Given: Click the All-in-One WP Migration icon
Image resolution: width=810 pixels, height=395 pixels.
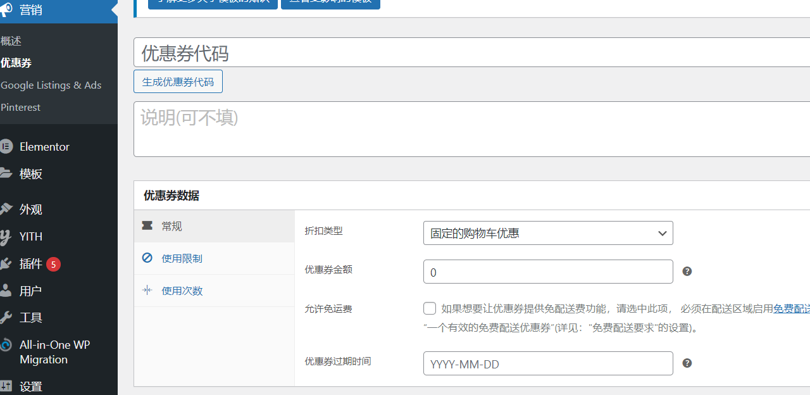Looking at the screenshot, I should pyautogui.click(x=6, y=345).
